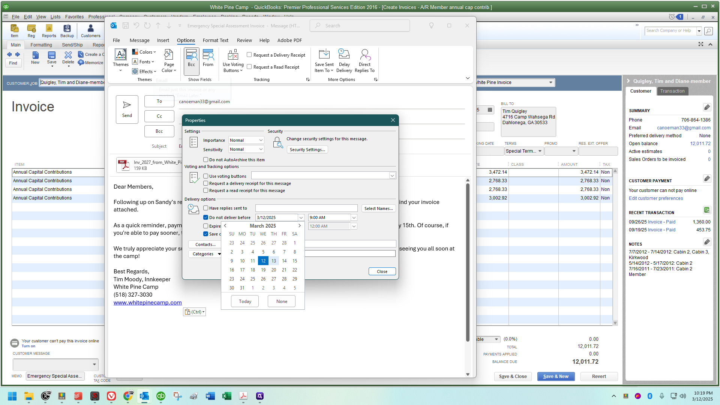Switch to the Insert ribbon tab
Viewport: 720px width, 405px height.
pos(163,40)
